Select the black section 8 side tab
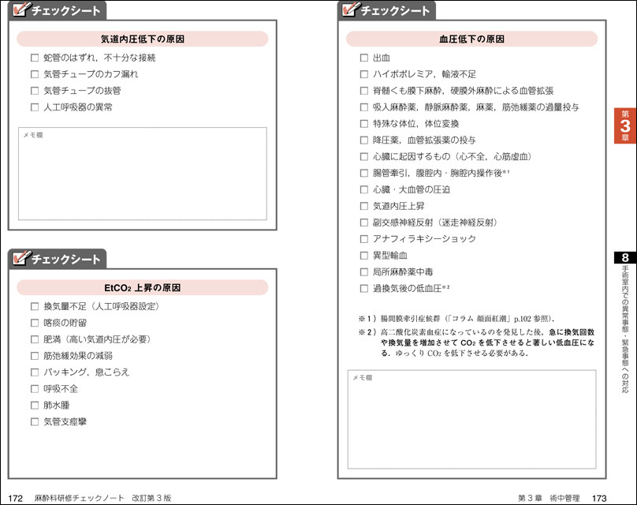The image size is (637, 505). coord(624,258)
